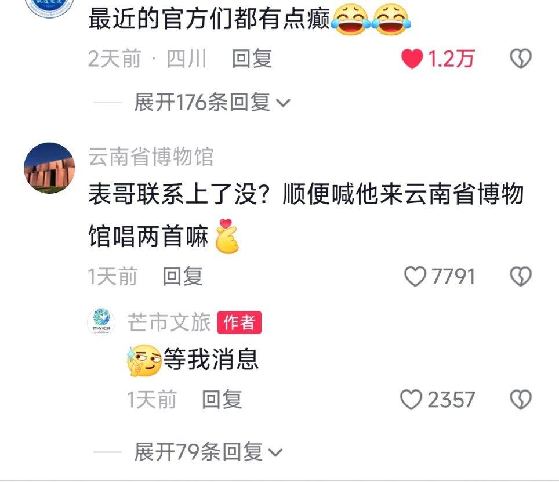Open 云南省博物馆 username link
Image resolution: width=559 pixels, height=482 pixels.
(x=151, y=157)
